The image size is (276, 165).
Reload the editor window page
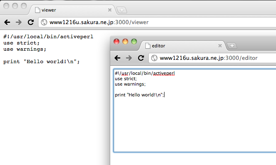[x=141, y=58]
